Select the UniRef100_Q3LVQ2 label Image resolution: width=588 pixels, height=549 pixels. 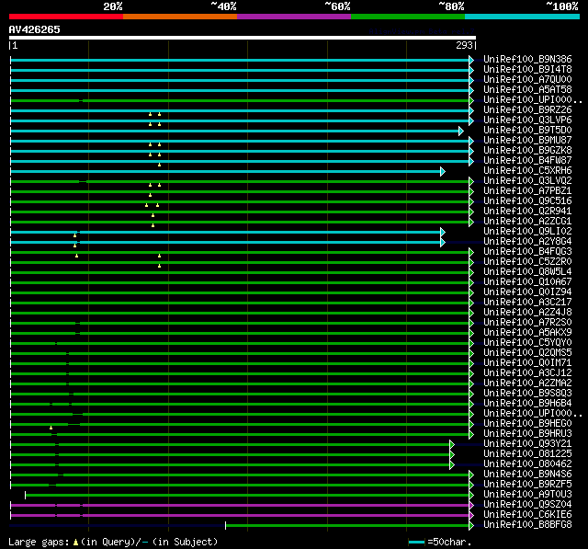[527, 181]
